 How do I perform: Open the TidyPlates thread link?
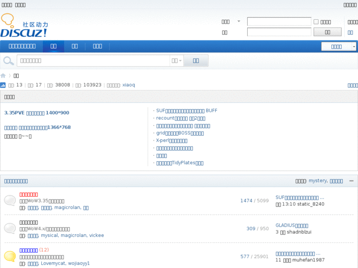pos(180,163)
